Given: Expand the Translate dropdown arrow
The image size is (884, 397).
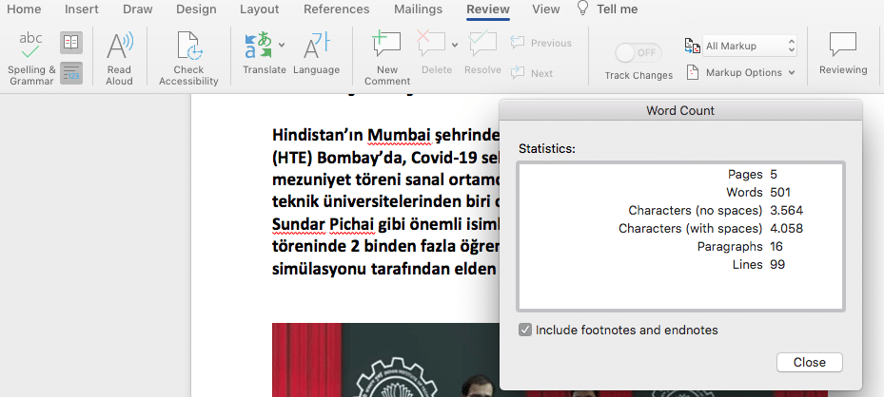Looking at the screenshot, I should pos(282,45).
